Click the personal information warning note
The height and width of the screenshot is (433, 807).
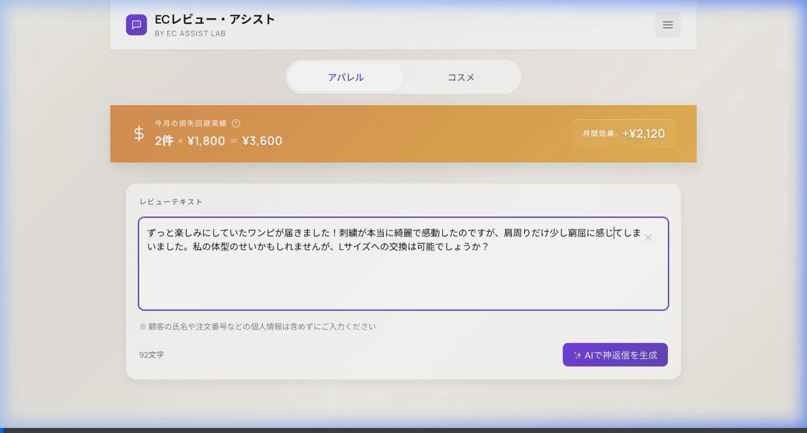tap(258, 326)
